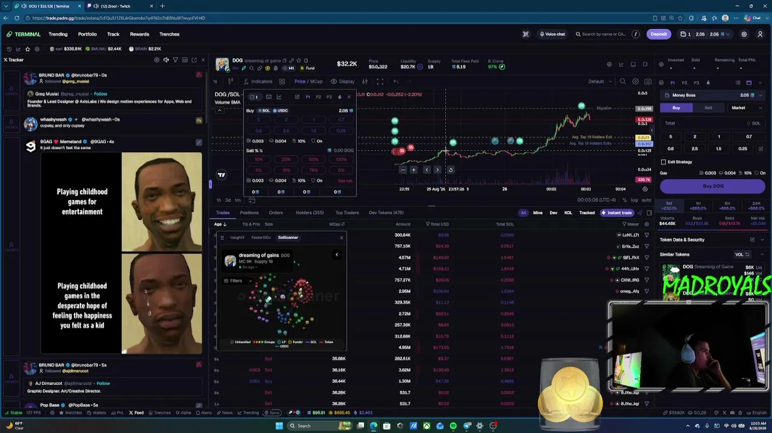Open the Top Traders tab
The height and width of the screenshot is (433, 772).
click(347, 213)
